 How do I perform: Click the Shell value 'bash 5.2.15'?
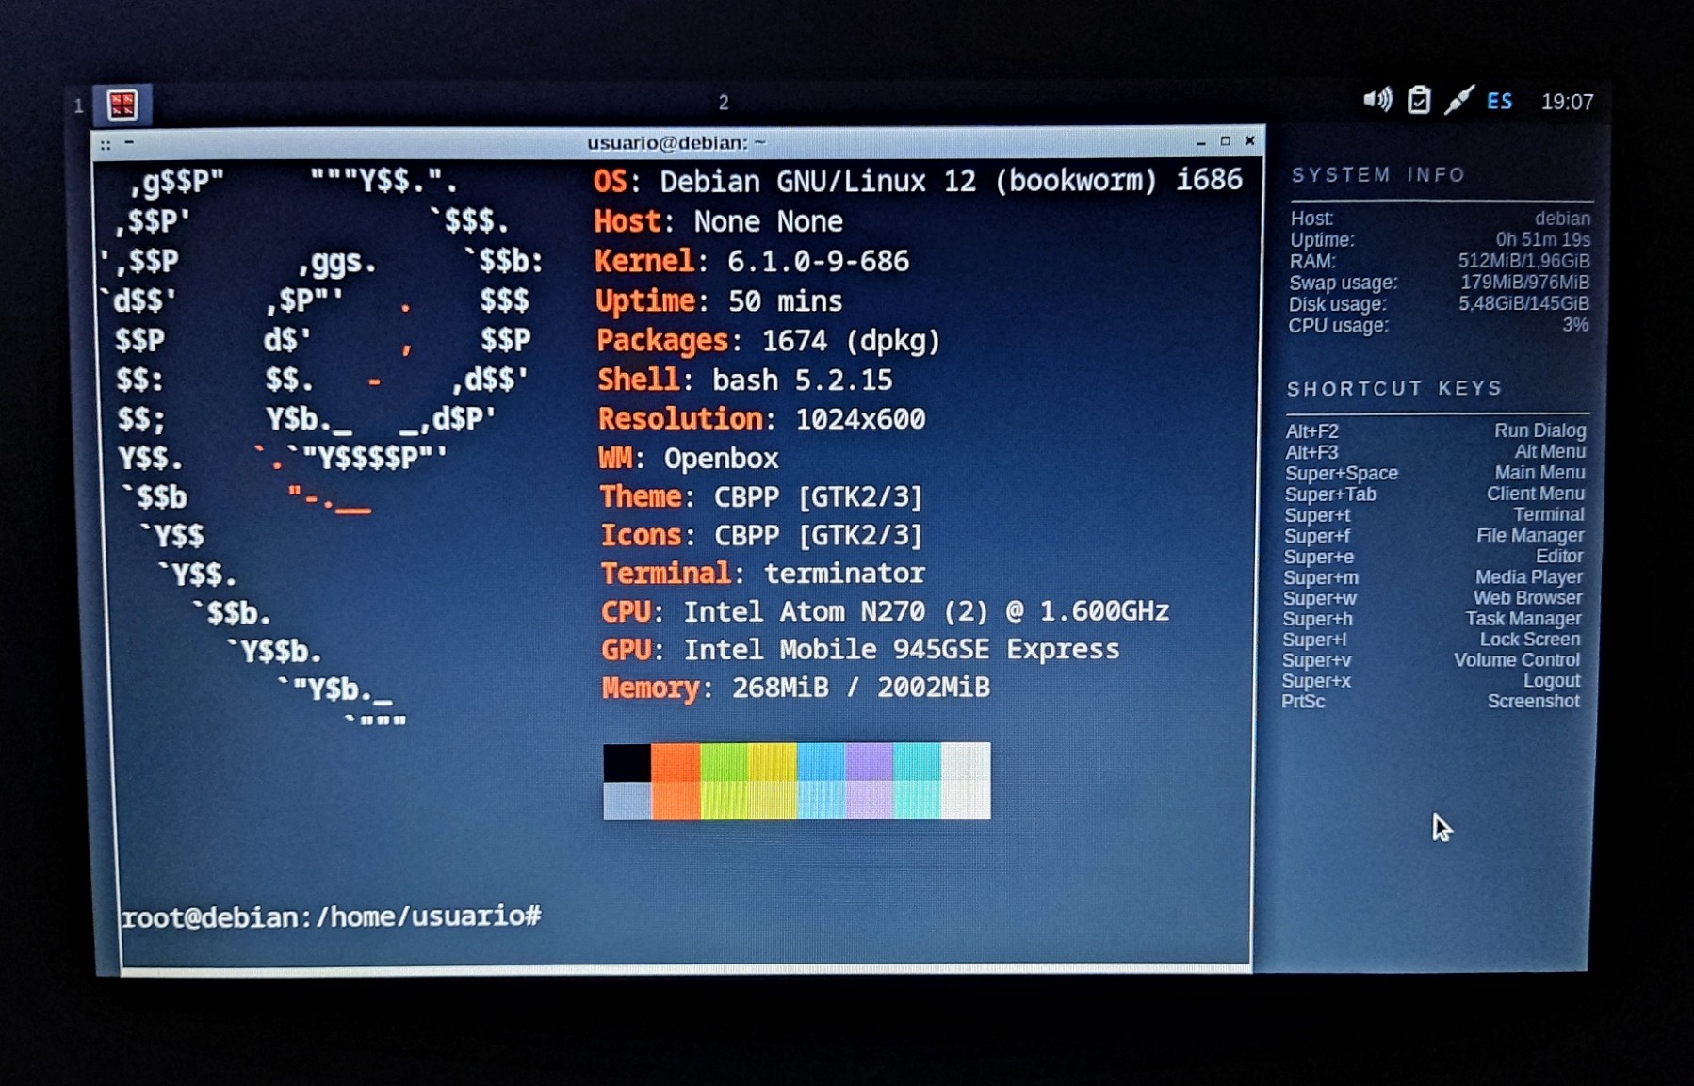(x=802, y=380)
